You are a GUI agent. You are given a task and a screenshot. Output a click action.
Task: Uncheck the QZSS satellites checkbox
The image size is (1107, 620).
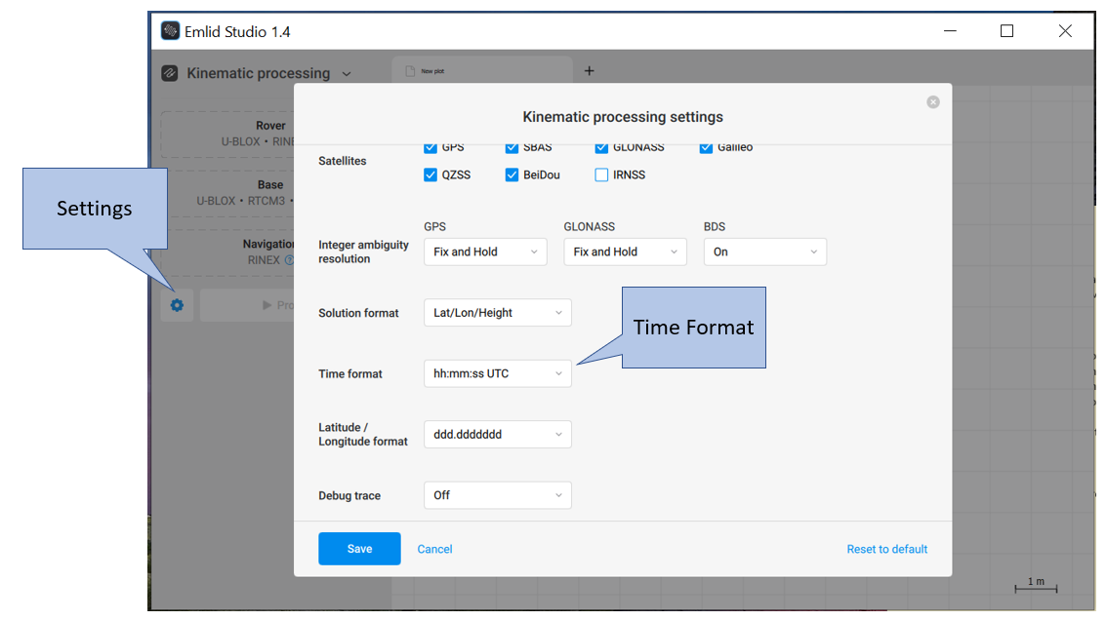pos(430,174)
